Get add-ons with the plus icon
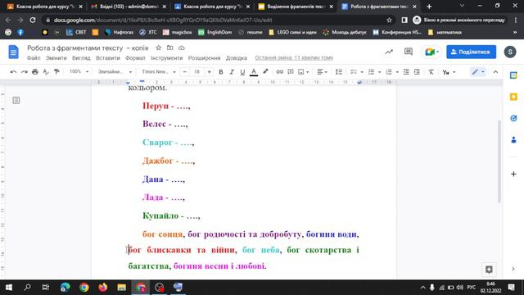 click(513, 174)
